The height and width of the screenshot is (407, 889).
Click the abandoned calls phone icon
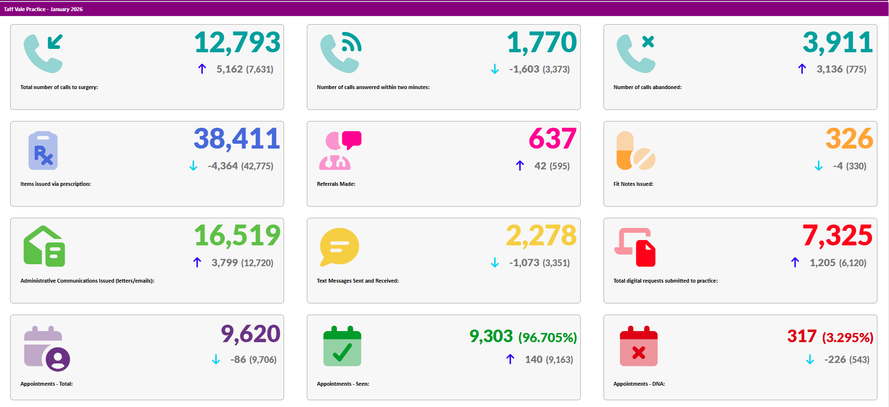click(635, 53)
